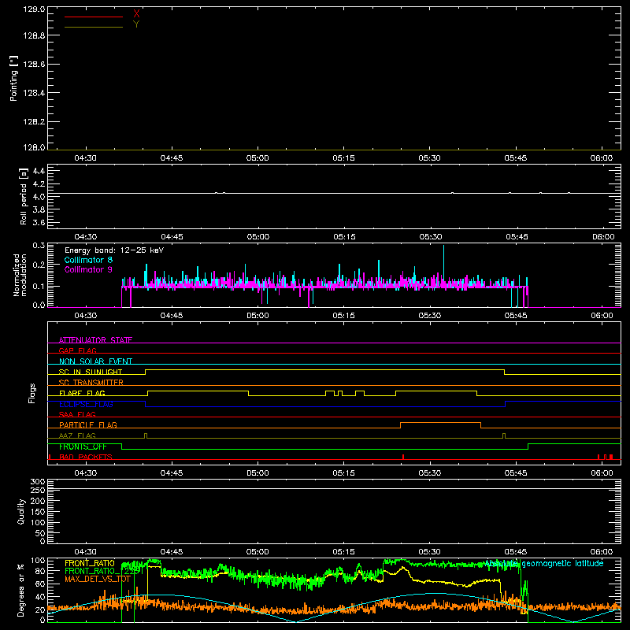Click the '128.6' tick on Pointing axis

pos(34,65)
